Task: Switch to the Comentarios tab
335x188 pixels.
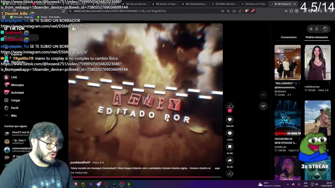Action: [x=288, y=37]
